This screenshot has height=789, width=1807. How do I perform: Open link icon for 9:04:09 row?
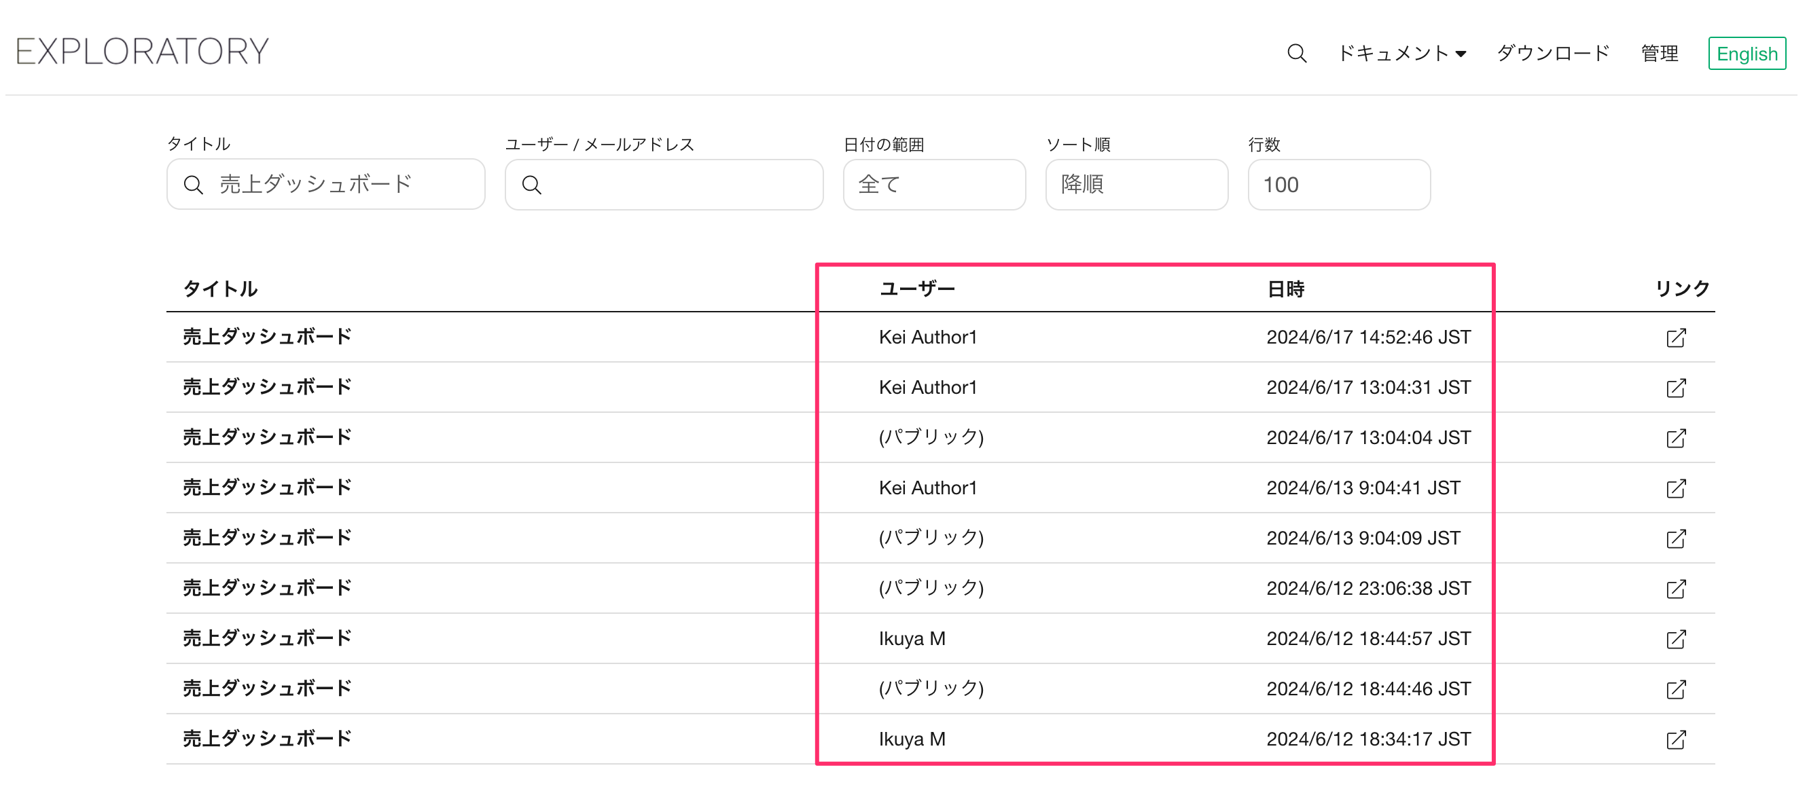tap(1676, 538)
